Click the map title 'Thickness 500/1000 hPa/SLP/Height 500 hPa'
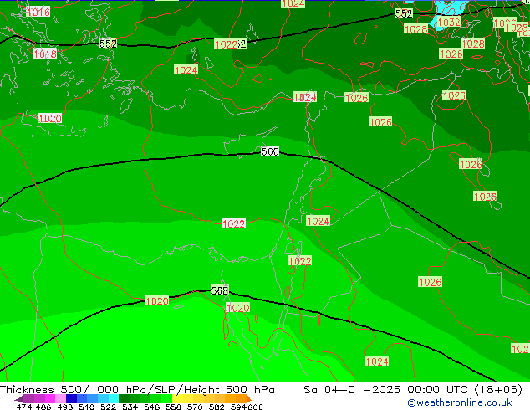 [137, 390]
